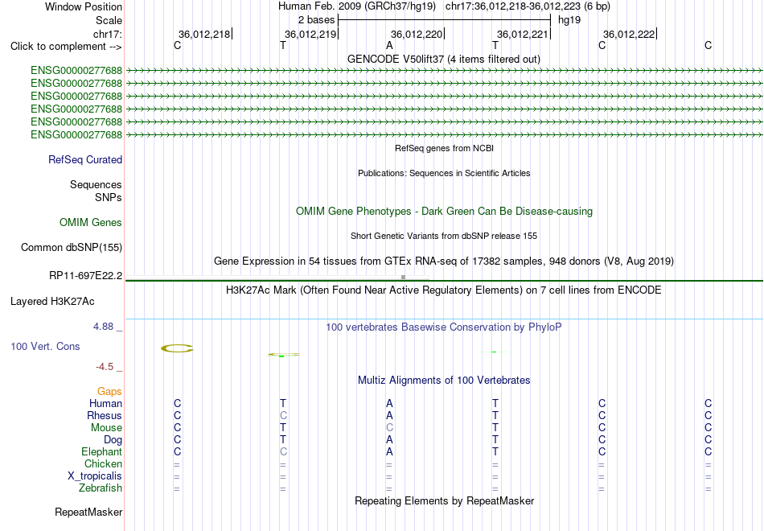Viewport: 764px width, 531px height.
Task: Click the hg19 label beside scale bar
Action: (x=569, y=20)
